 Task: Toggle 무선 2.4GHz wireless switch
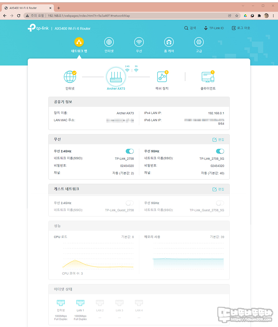(130, 151)
